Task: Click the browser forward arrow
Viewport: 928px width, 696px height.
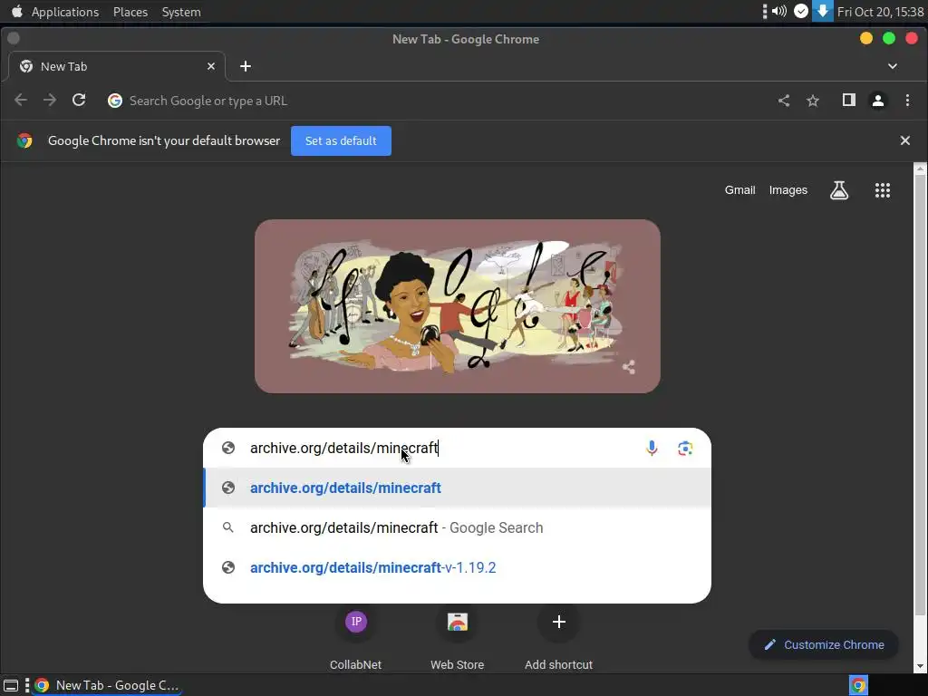Action: coord(50,101)
